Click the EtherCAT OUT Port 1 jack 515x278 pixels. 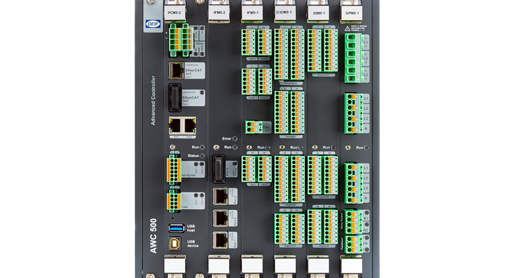tap(176, 70)
